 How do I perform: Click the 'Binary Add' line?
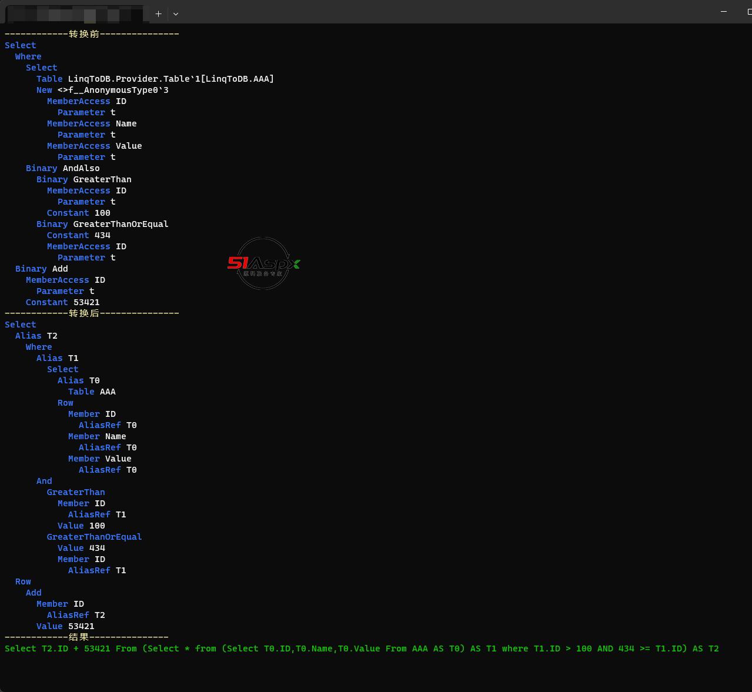click(42, 269)
